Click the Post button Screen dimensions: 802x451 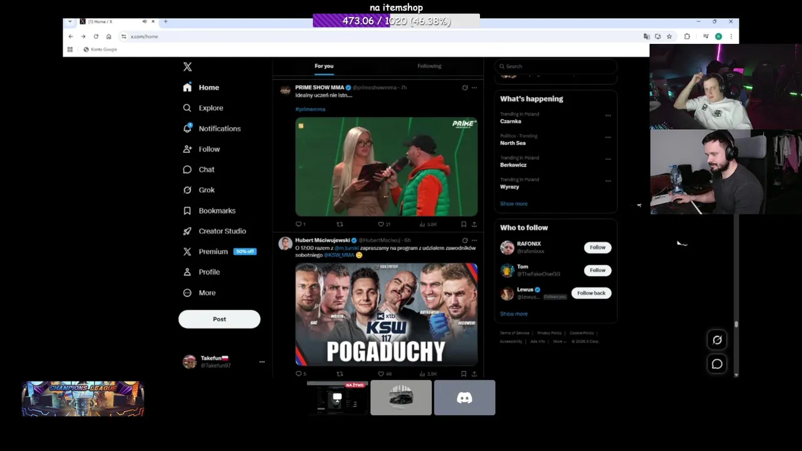219,319
